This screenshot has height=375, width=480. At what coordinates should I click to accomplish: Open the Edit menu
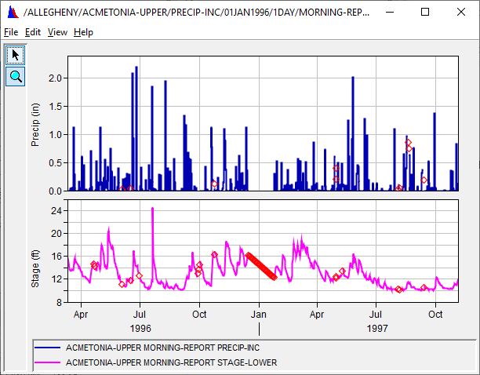(32, 32)
